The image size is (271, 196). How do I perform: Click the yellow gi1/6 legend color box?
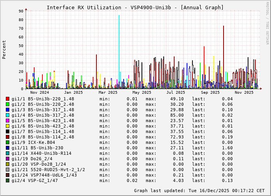7,126
